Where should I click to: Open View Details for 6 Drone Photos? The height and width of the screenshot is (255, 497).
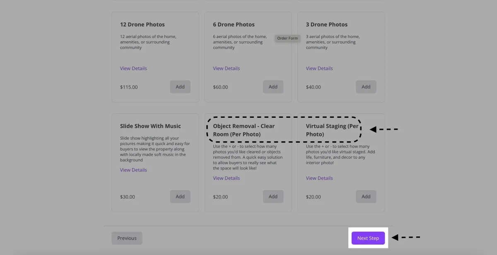226,69
